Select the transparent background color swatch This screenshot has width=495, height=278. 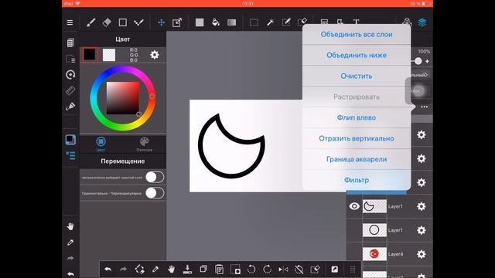click(109, 55)
